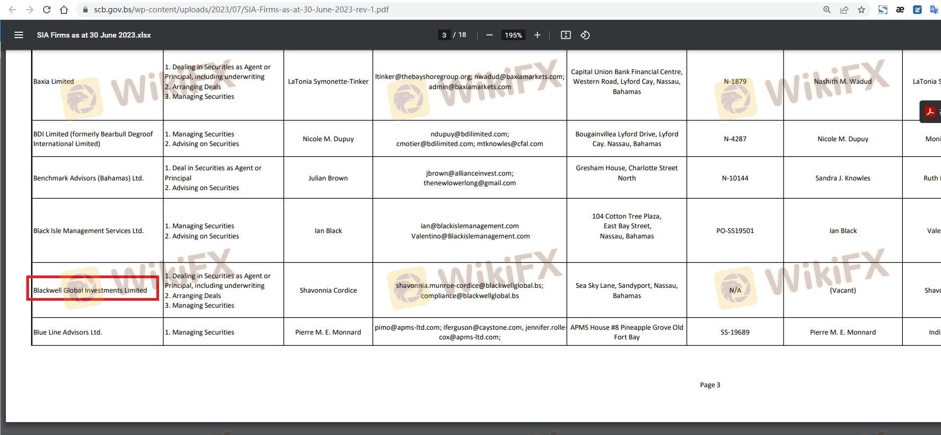Click 'Pierre M. E. Monnard' in the contact column
The height and width of the screenshot is (435, 941).
click(x=328, y=332)
